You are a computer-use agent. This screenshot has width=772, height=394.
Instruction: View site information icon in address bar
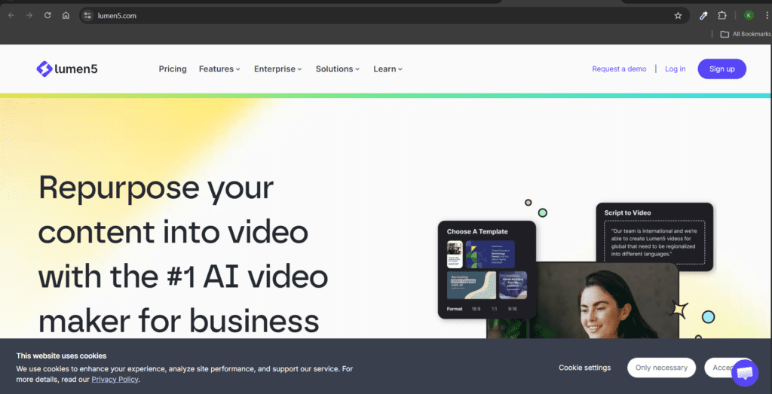click(88, 16)
